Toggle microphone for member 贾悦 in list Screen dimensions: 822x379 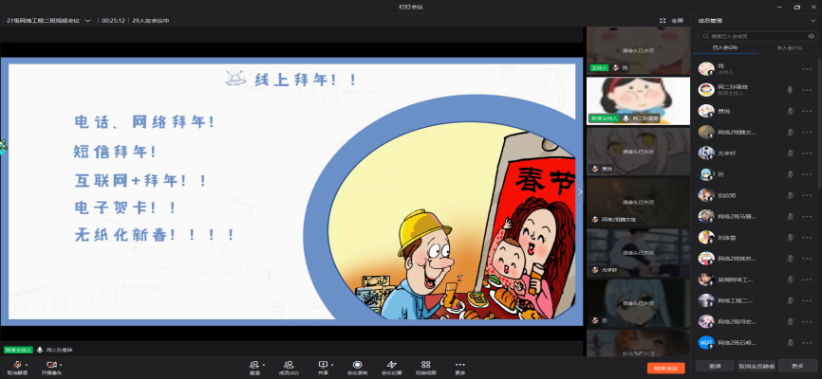789,111
